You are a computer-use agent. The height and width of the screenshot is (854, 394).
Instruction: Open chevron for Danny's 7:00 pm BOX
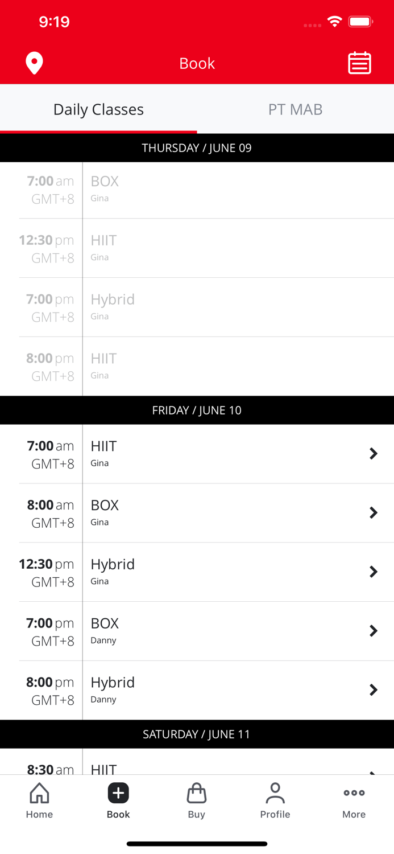coord(373,631)
